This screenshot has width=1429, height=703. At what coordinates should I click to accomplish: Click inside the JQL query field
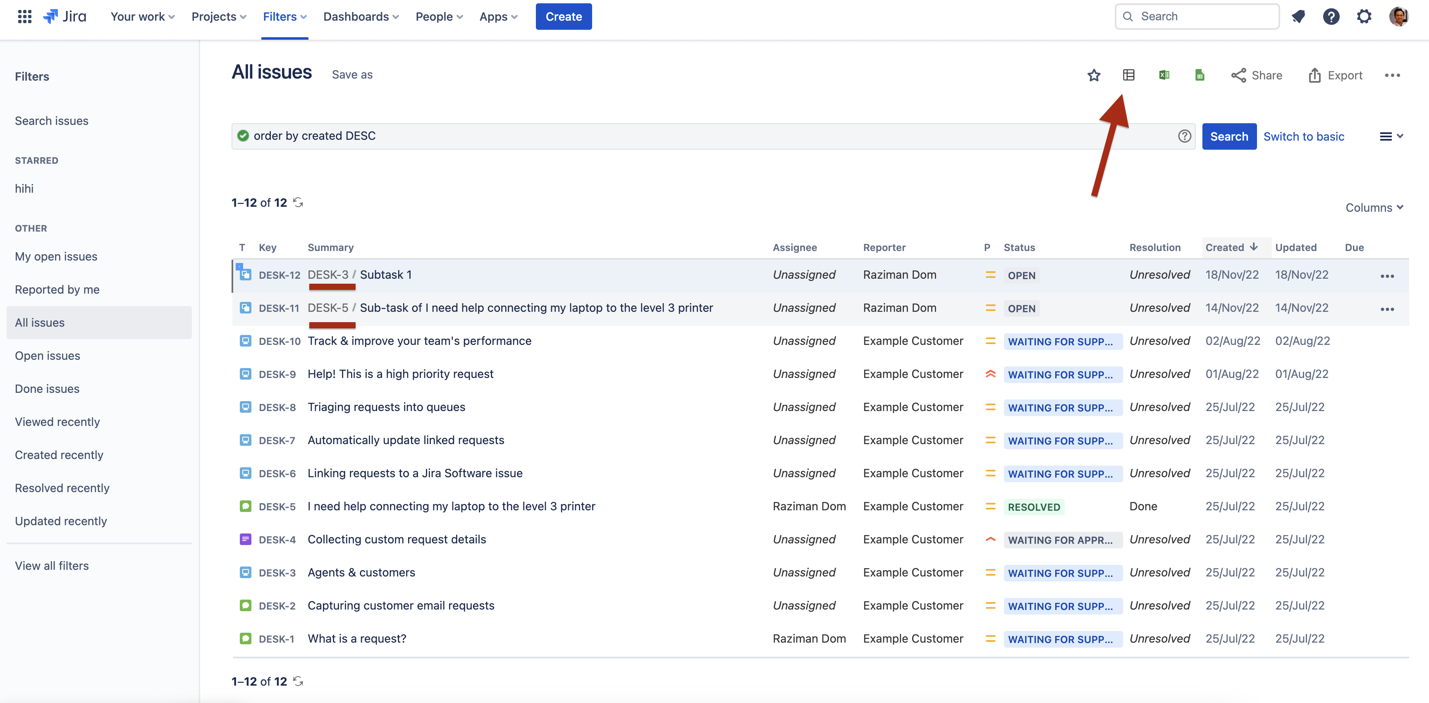(666, 136)
